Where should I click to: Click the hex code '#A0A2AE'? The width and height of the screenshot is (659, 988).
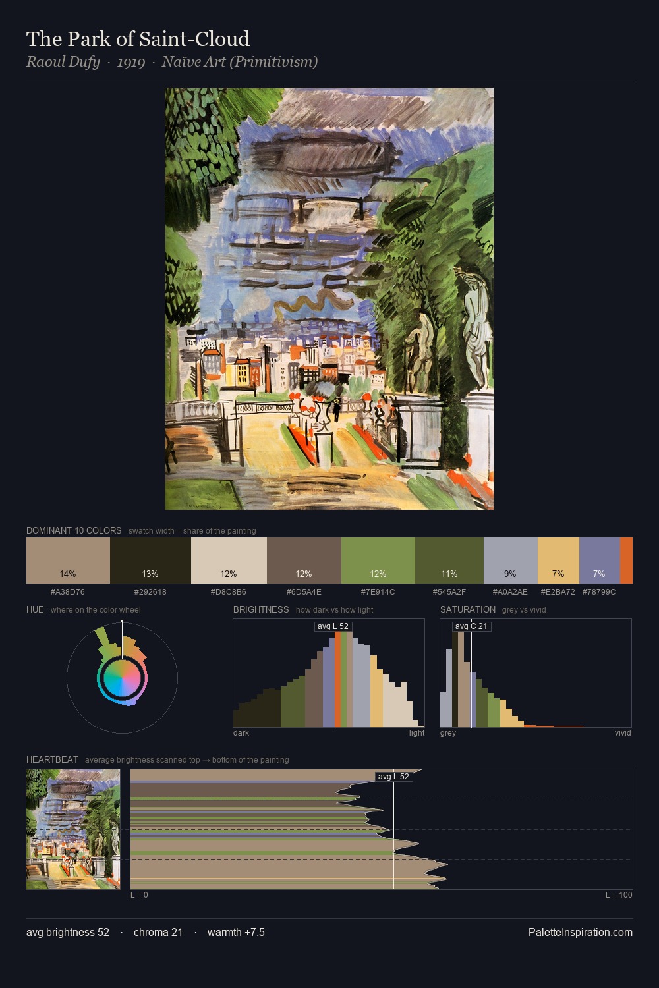pyautogui.click(x=511, y=591)
